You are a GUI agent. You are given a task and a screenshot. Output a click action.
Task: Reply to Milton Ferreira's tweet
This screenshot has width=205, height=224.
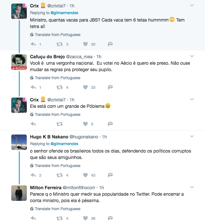(x=33, y=218)
